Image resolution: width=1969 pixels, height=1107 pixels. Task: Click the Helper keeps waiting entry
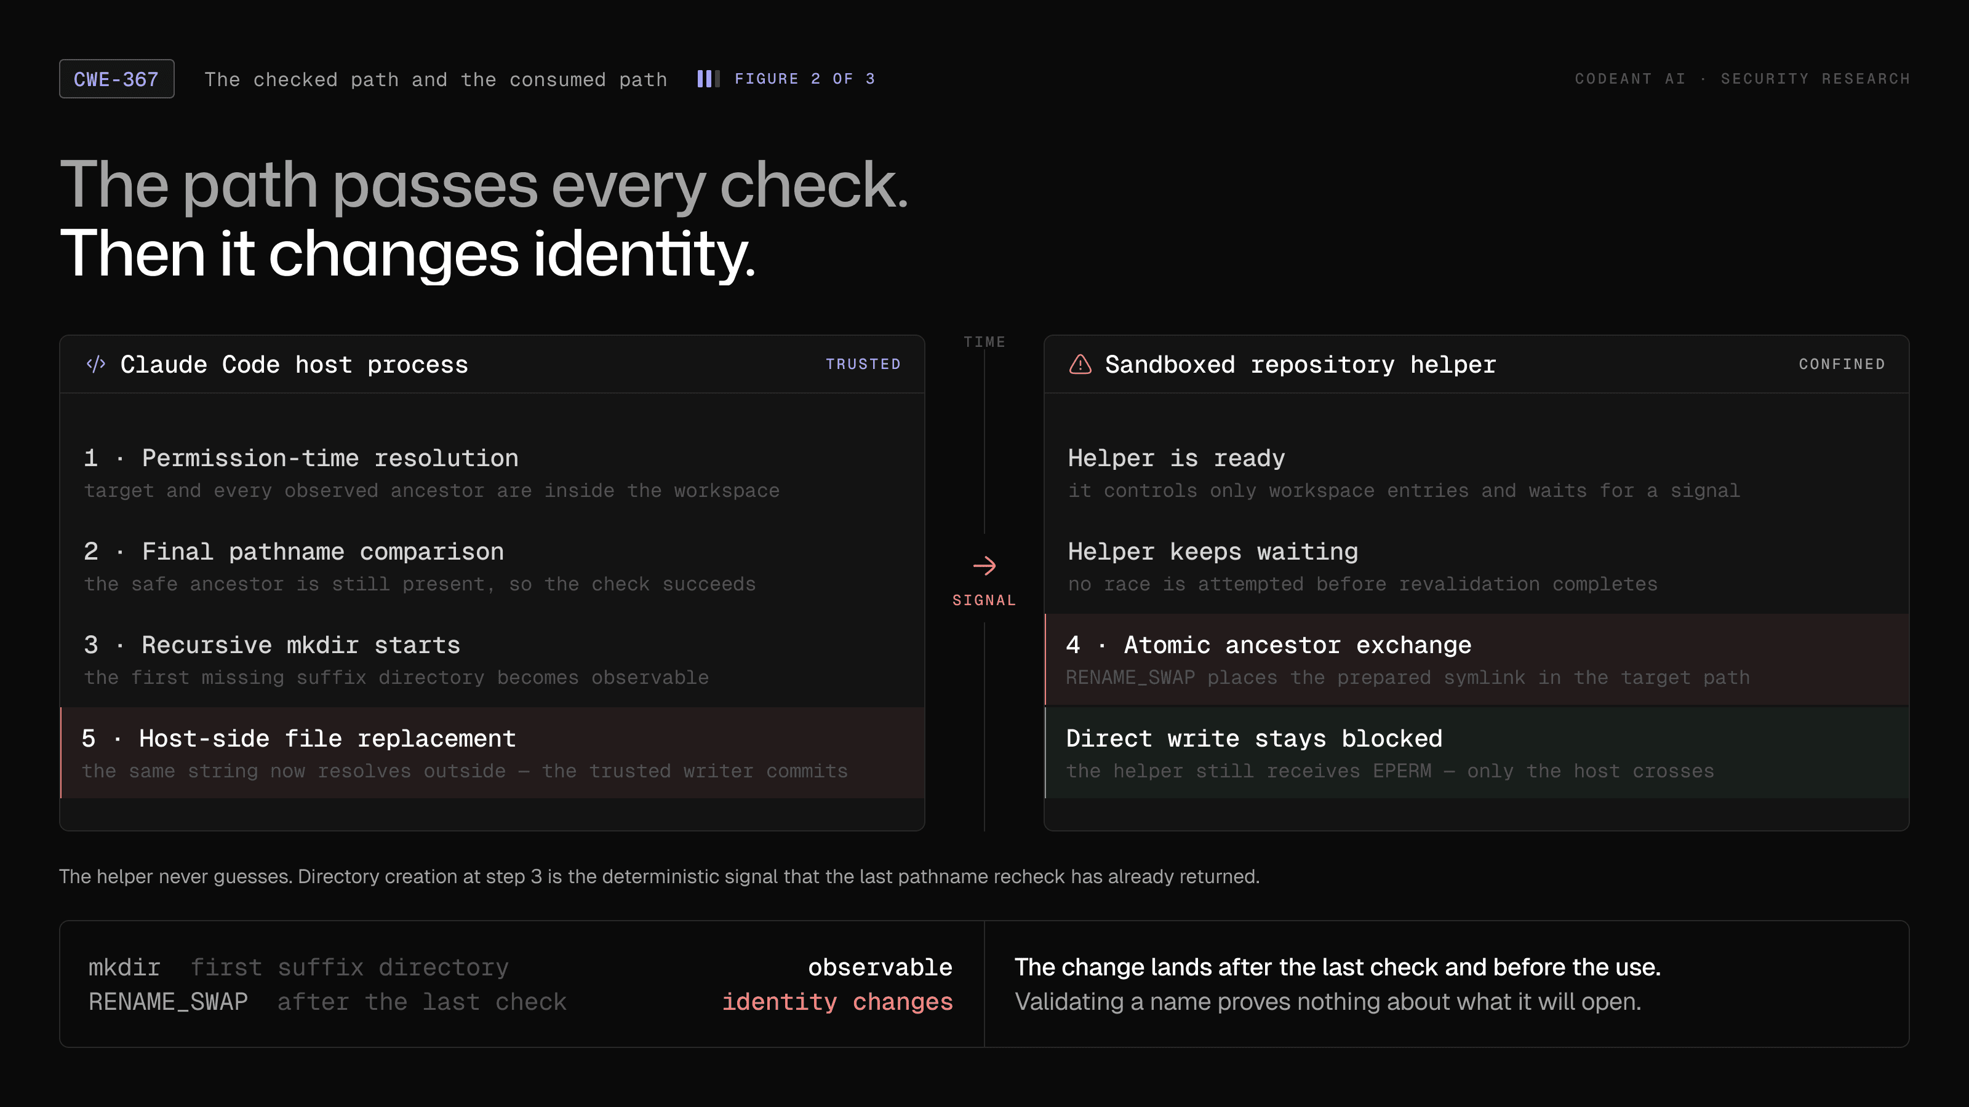pyautogui.click(x=1477, y=567)
